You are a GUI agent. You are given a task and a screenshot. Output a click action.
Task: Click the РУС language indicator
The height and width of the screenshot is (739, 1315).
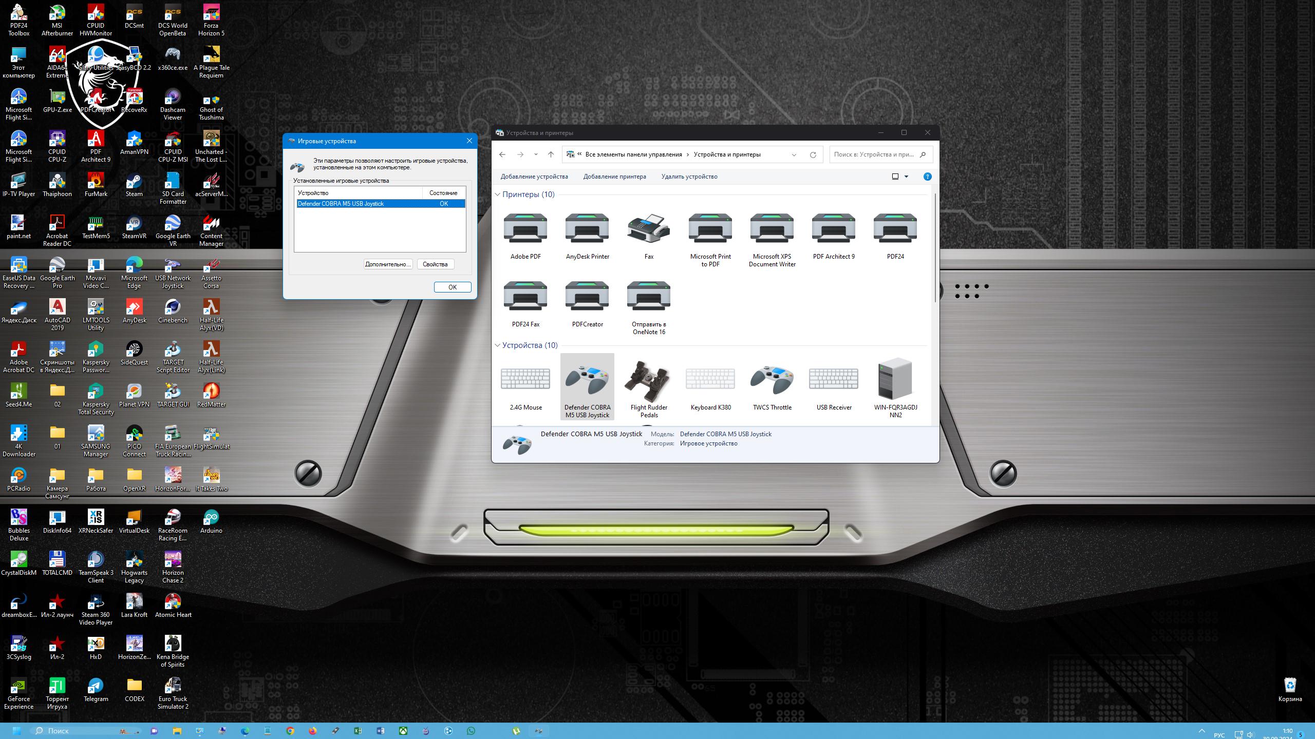point(1219,735)
